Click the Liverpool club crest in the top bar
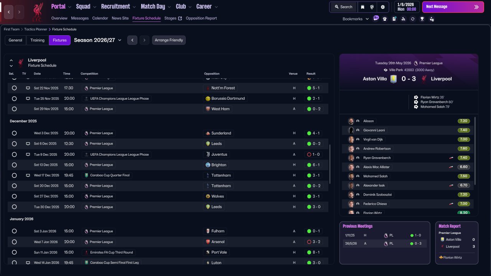Screen dimensions: 491x276 [38, 12]
